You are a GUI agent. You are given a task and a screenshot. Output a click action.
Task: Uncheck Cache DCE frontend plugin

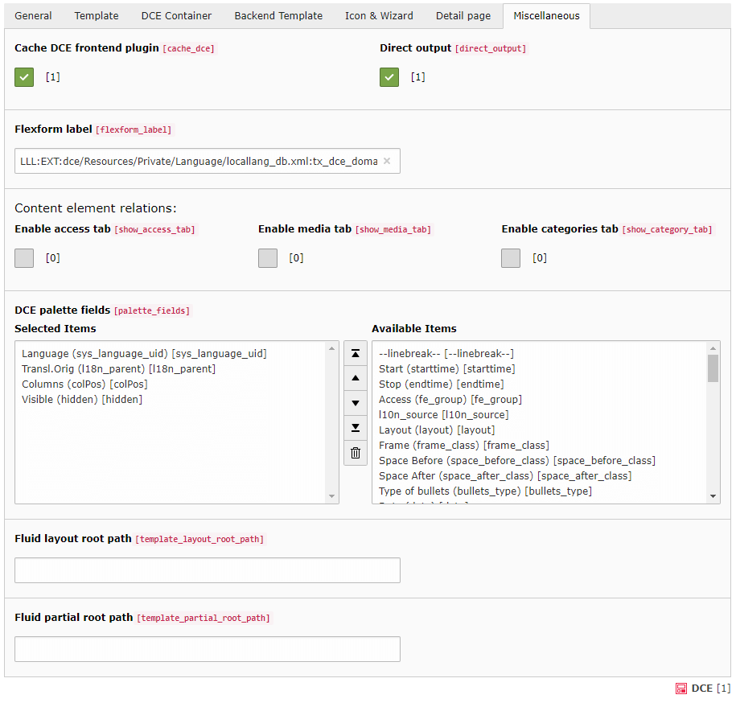[x=24, y=77]
